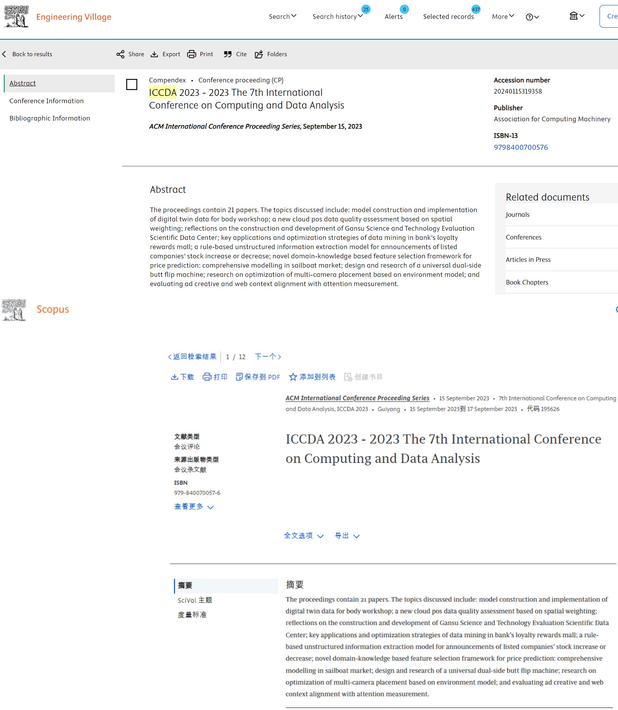Select the SciVal 主题 tab
The image size is (618, 710).
[x=195, y=600]
